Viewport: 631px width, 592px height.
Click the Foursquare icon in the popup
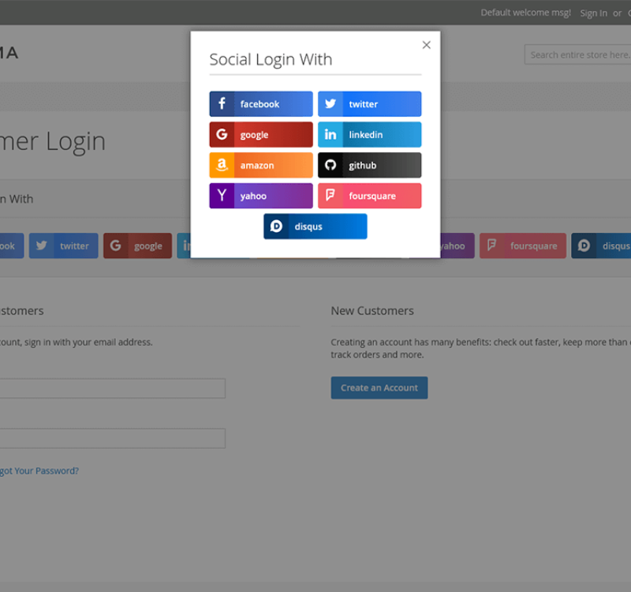point(330,196)
